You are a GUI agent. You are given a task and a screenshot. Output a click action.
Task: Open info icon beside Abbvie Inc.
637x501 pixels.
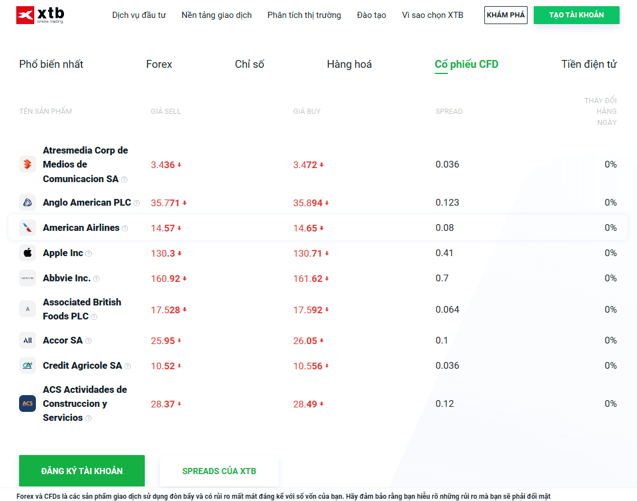click(97, 279)
